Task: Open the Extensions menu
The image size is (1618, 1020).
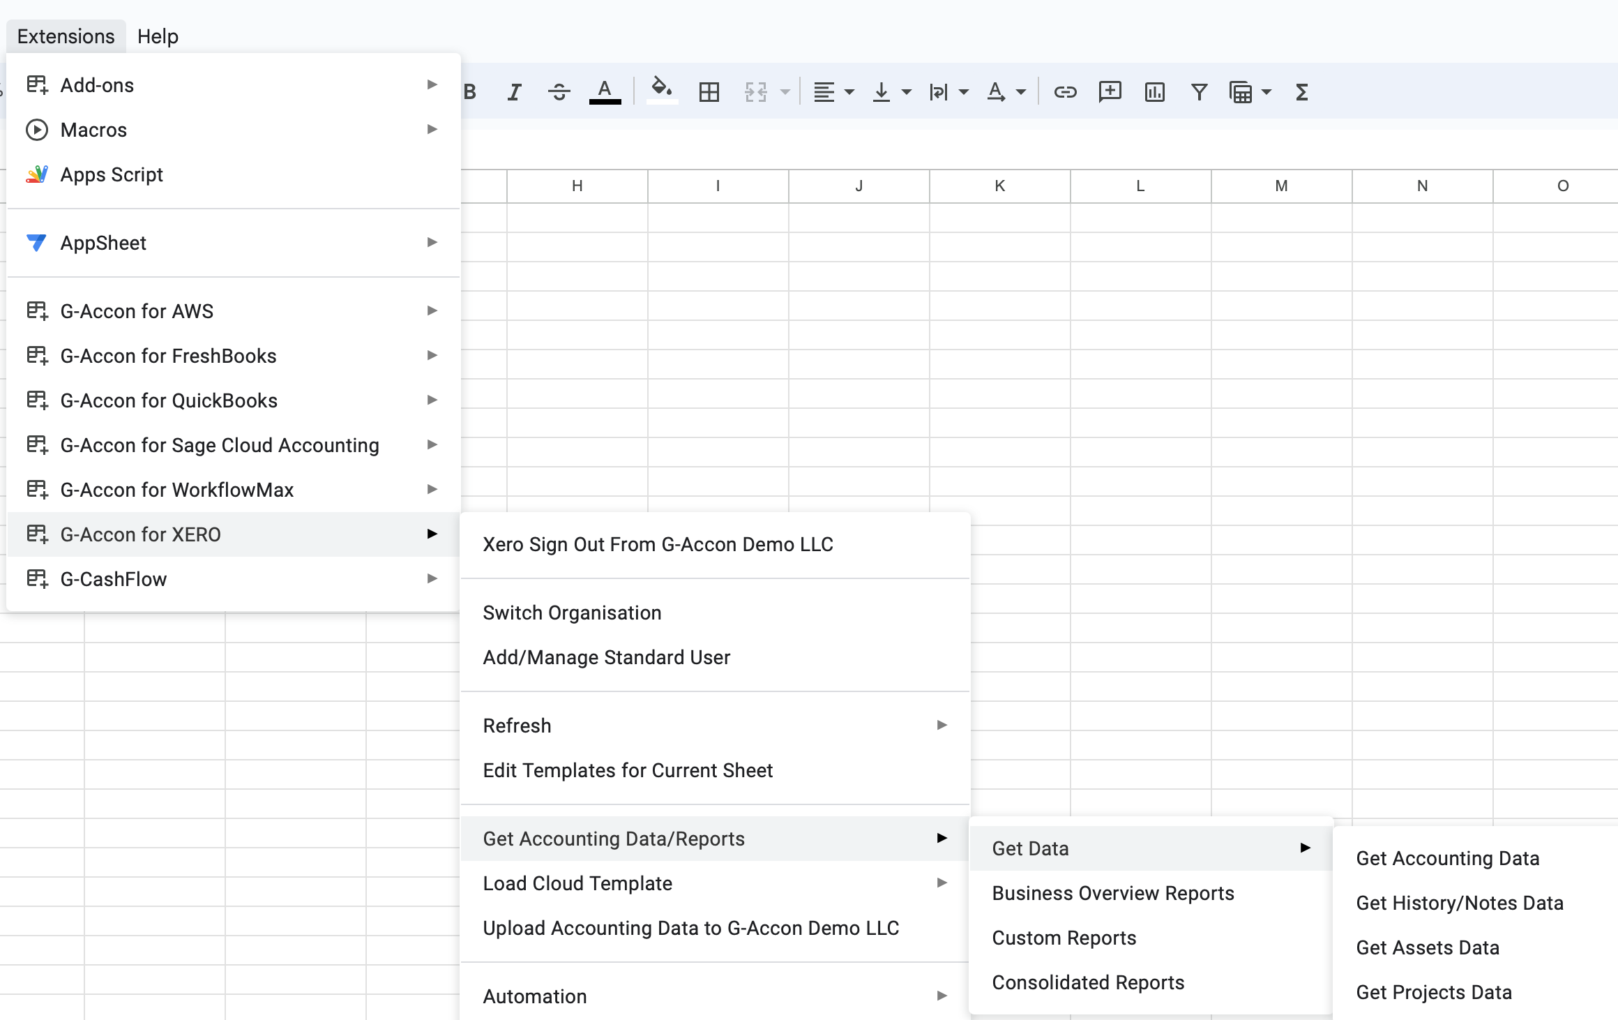Action: click(66, 36)
